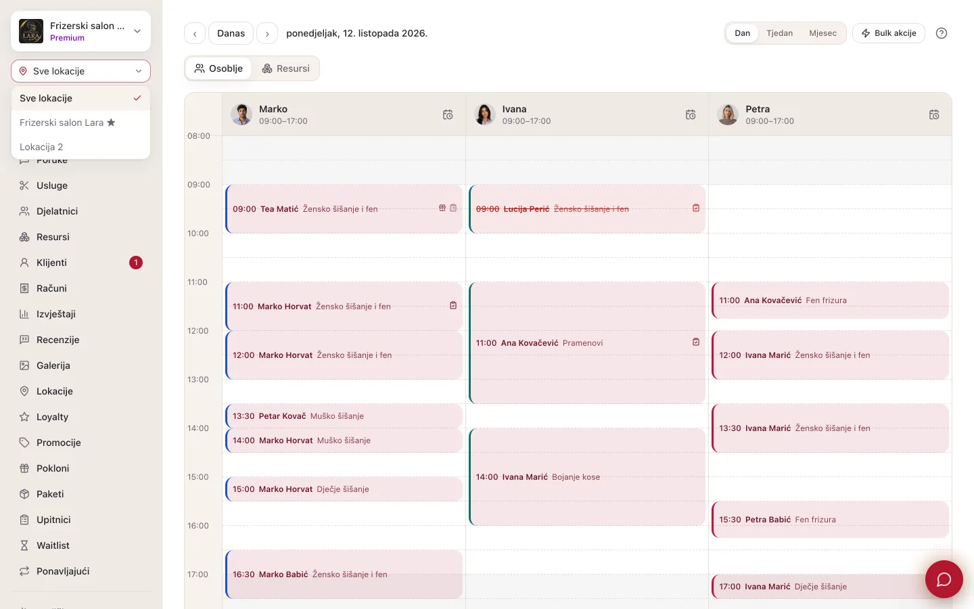Open 14:00 Ivana Marić Bojanje kose appointment
Viewport: 974px width, 609px height.
[x=587, y=477]
